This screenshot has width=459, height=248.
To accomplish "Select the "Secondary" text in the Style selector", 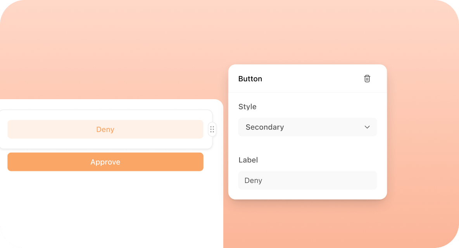I will click(265, 127).
